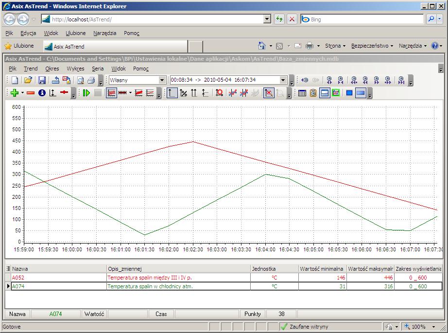This screenshot has width=448, height=333.
Task: Open IE Strona dropdown menu
Action: pyautogui.click(x=335, y=46)
